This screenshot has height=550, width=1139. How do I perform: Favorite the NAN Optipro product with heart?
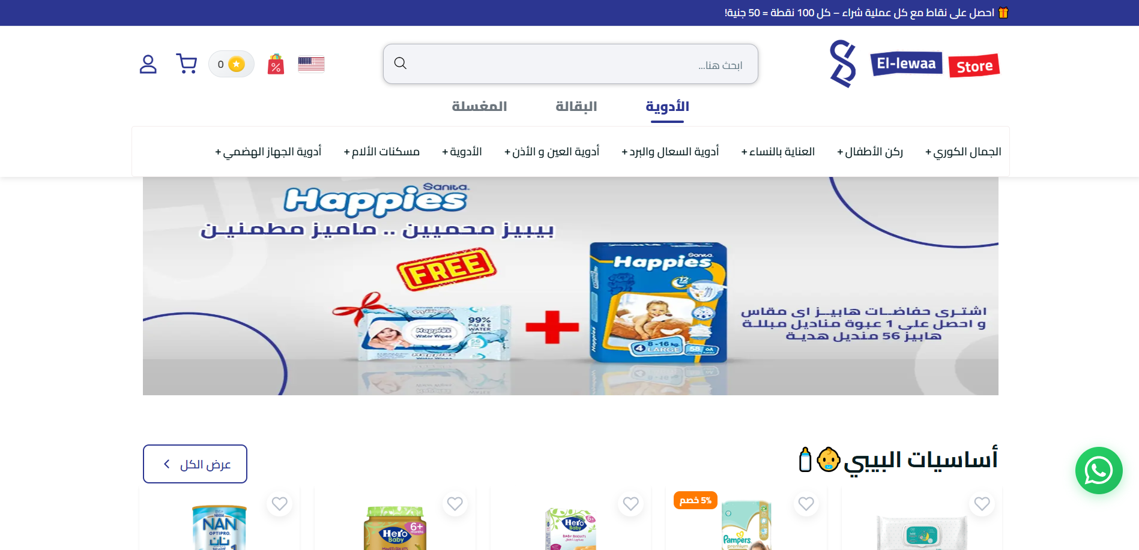279,504
